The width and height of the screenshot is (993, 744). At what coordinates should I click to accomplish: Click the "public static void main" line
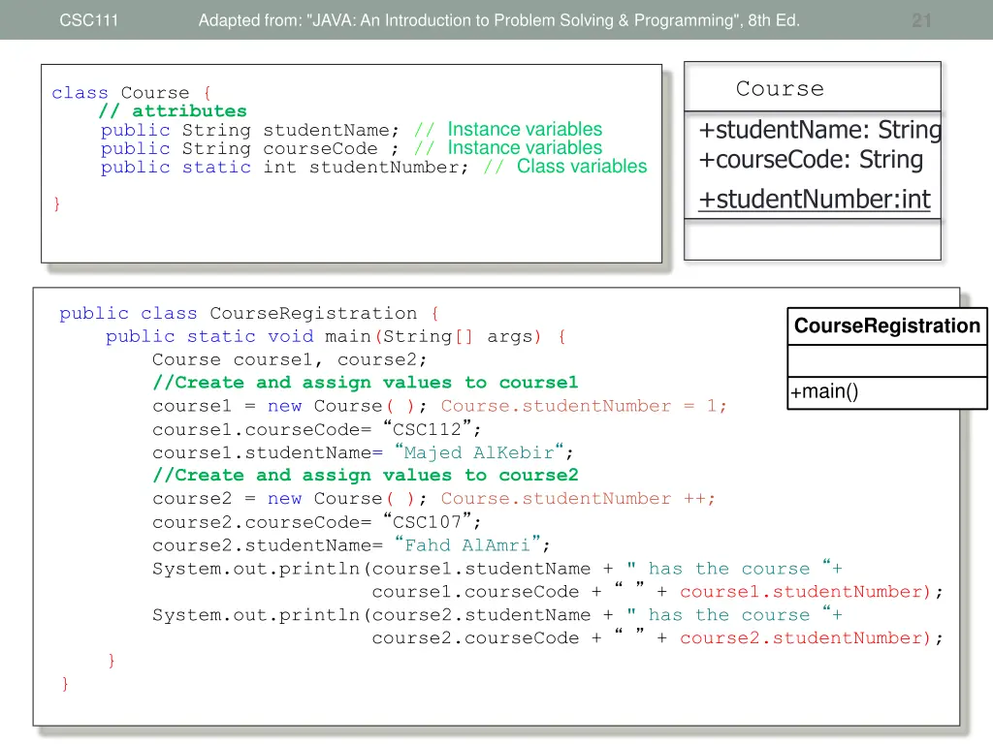336,336
